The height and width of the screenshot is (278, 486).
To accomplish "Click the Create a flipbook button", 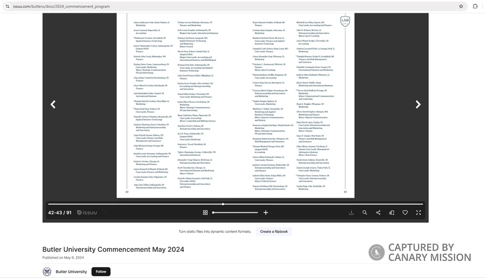I will [x=273, y=232].
